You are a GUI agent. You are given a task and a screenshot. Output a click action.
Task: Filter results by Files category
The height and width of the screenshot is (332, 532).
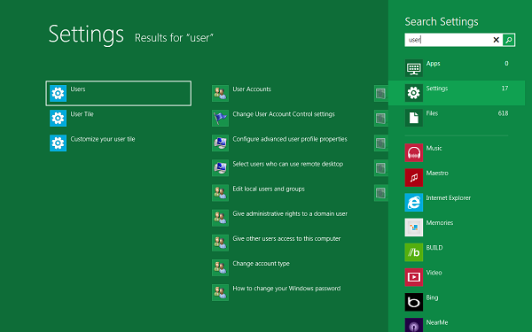coord(457,118)
